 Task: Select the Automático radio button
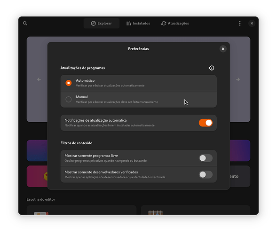[69, 83]
